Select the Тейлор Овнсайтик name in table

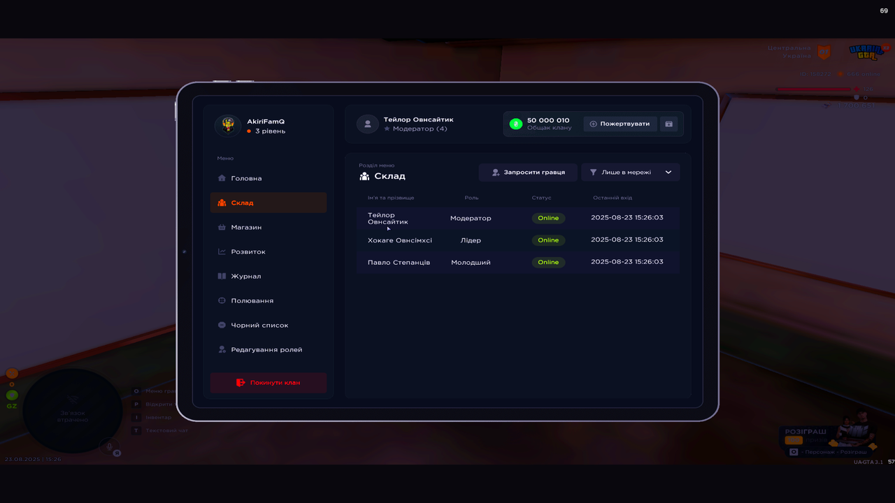click(x=388, y=218)
